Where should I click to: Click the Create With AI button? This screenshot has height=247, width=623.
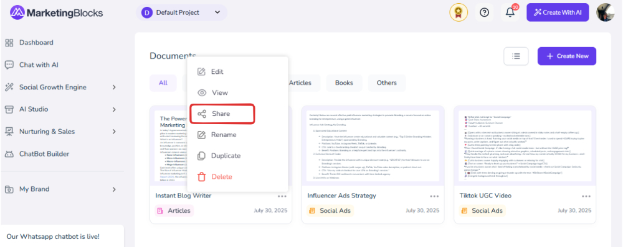point(558,12)
